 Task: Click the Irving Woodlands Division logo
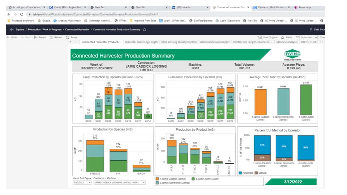292,55
